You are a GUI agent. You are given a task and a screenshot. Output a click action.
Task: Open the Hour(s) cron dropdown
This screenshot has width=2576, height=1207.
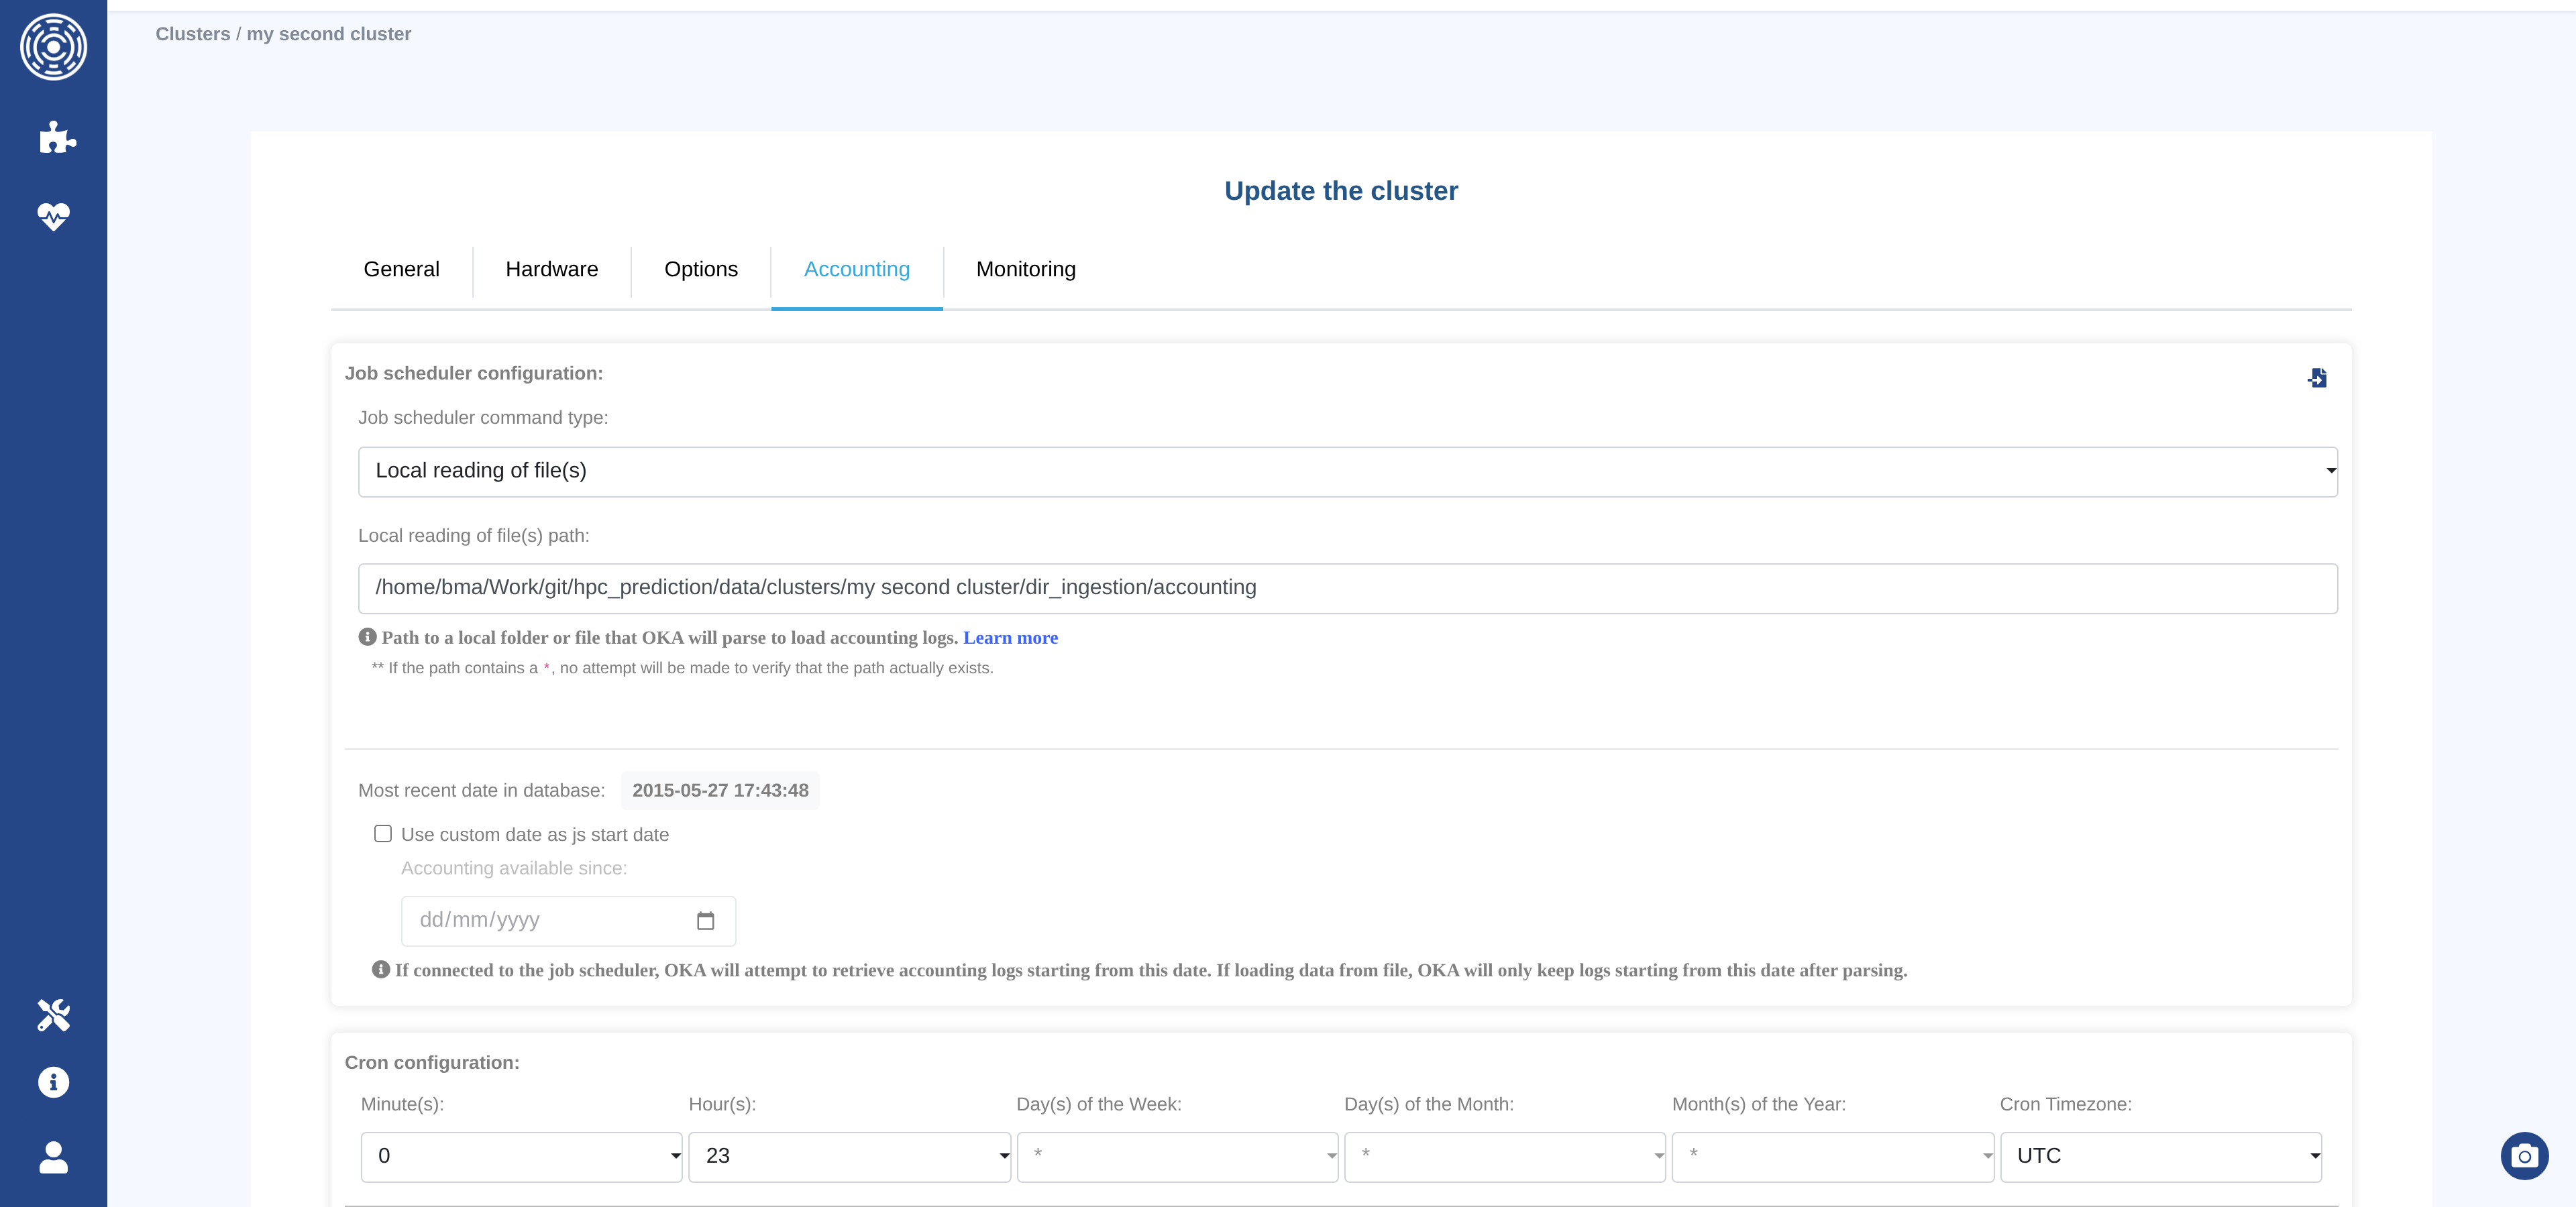pyautogui.click(x=849, y=1156)
